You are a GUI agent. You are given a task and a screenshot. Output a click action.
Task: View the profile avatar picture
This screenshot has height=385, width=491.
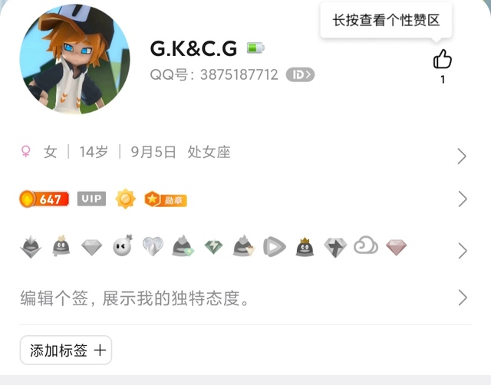click(x=75, y=58)
